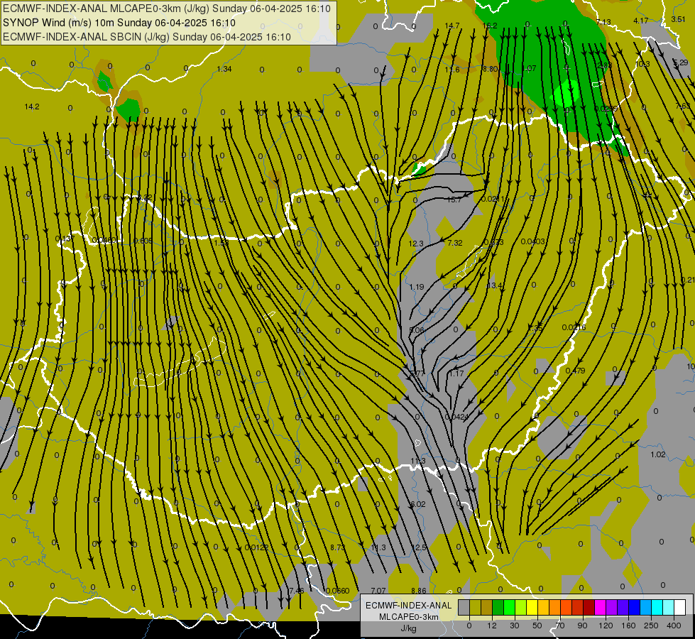Click the map value 8.86
Image resolution: width=695 pixels, height=639 pixels.
click(x=418, y=591)
